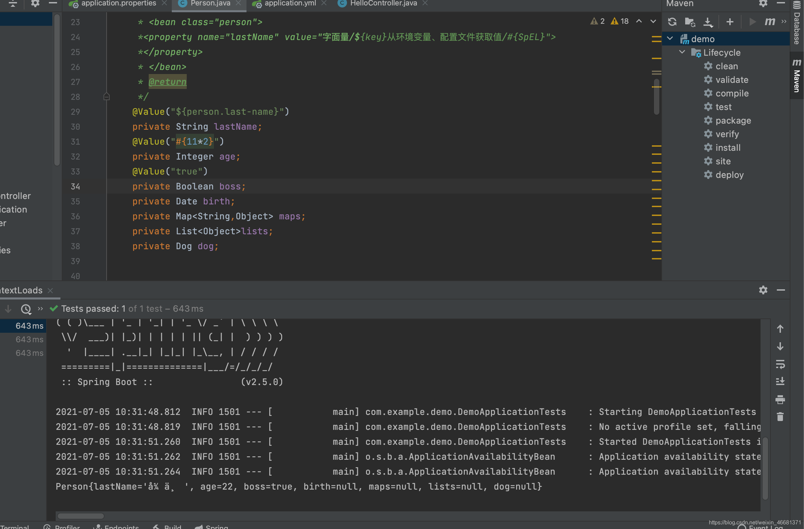The height and width of the screenshot is (529, 804).
Task: Click the @return Javadoc tag
Action: click(167, 82)
